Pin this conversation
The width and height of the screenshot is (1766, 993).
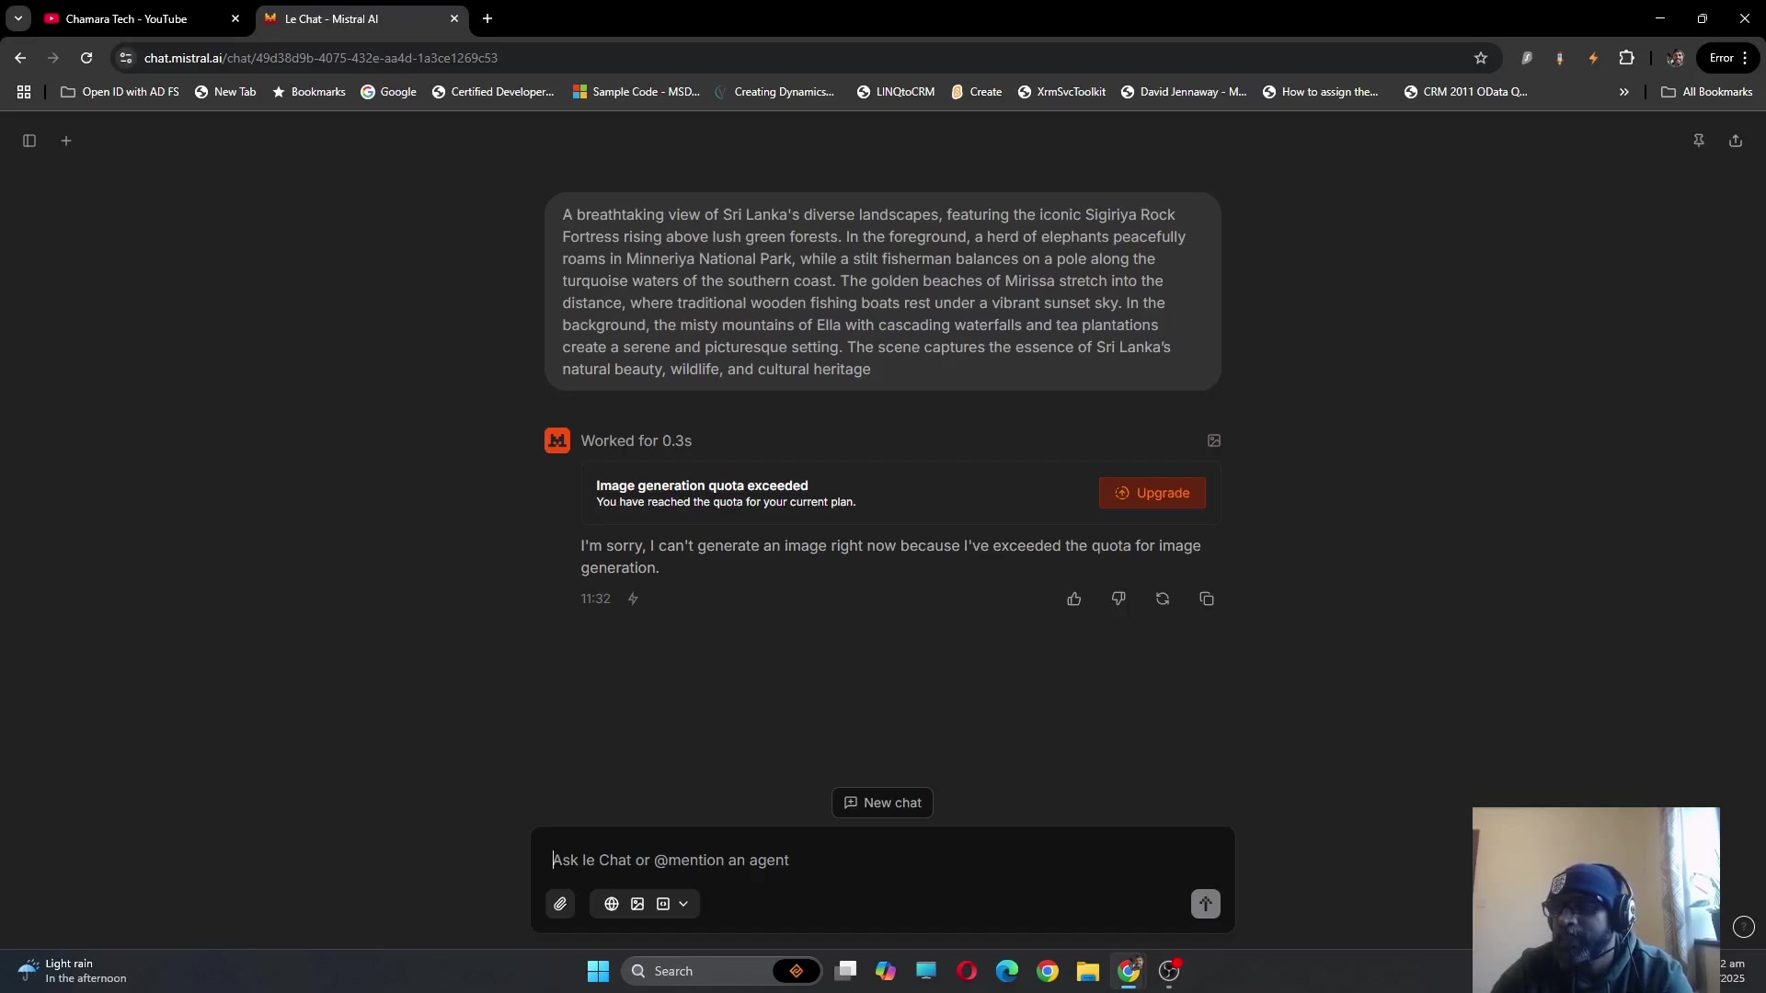pyautogui.click(x=1699, y=141)
